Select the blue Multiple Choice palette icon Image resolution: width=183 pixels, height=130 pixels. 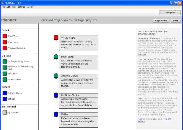5,93
